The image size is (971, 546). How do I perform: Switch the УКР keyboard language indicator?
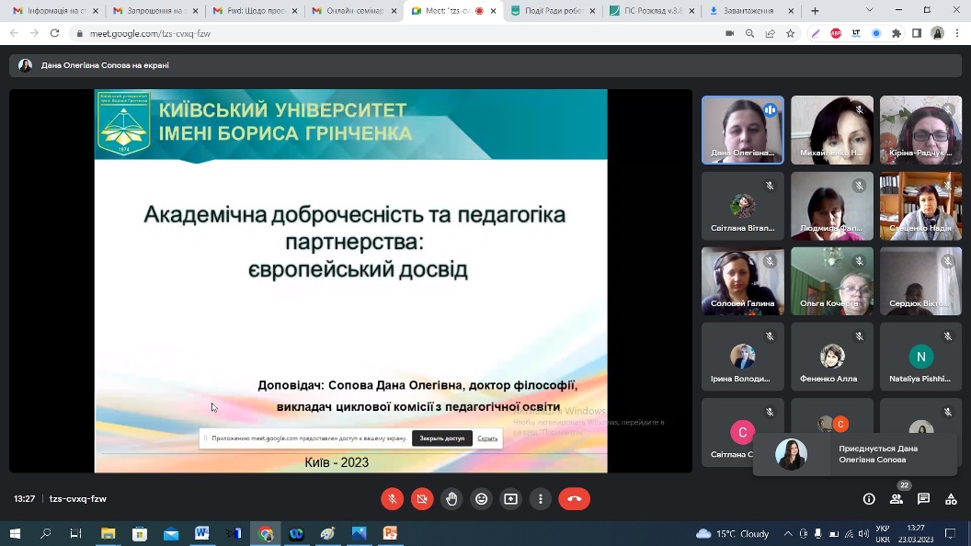[x=883, y=534]
